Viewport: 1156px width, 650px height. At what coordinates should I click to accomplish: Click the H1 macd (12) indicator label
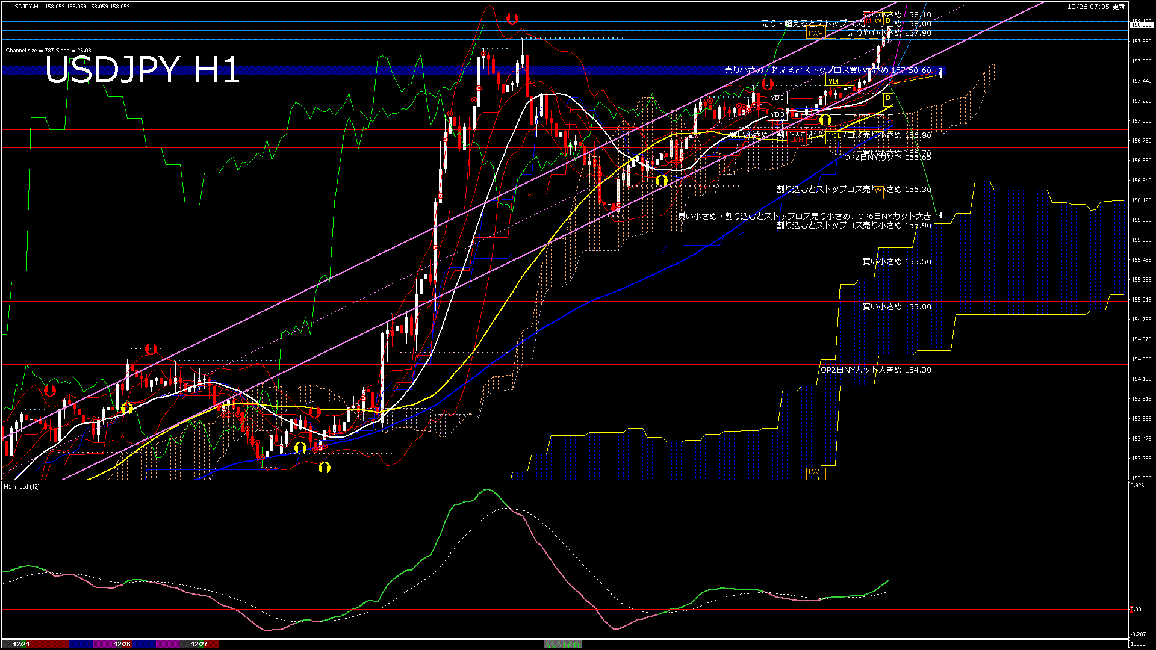click(x=22, y=486)
